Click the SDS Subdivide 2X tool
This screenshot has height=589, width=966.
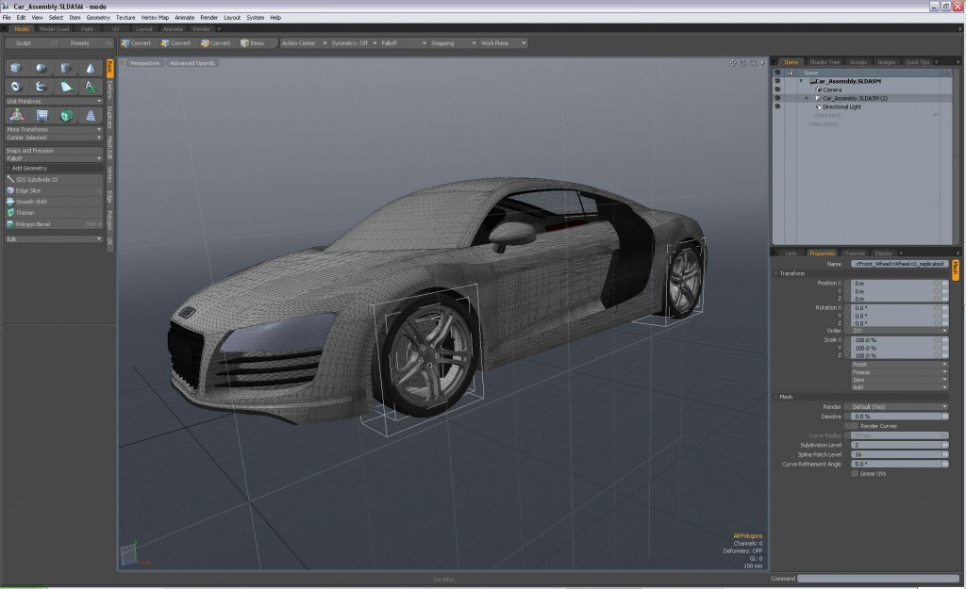54,180
